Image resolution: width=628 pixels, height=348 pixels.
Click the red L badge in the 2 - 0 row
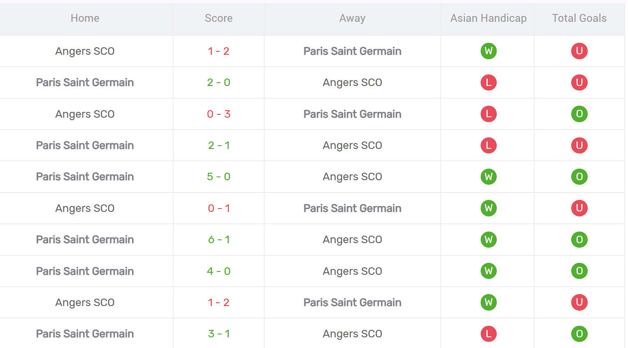pyautogui.click(x=488, y=83)
